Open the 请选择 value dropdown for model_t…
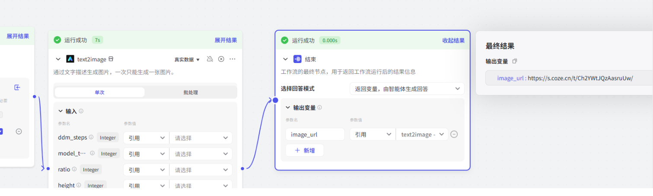This screenshot has height=196, width=653. tap(201, 154)
